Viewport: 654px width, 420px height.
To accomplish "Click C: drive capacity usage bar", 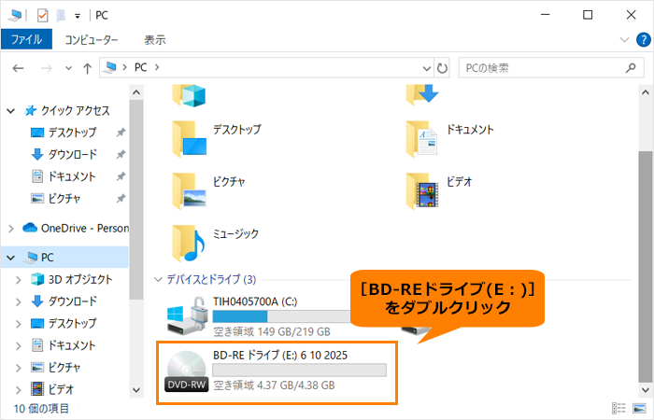I will tap(281, 316).
